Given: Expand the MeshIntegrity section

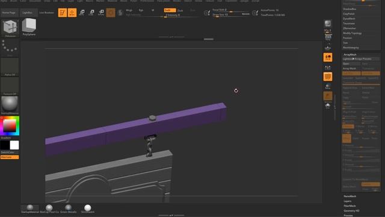Looking at the screenshot, I should 351,48.
